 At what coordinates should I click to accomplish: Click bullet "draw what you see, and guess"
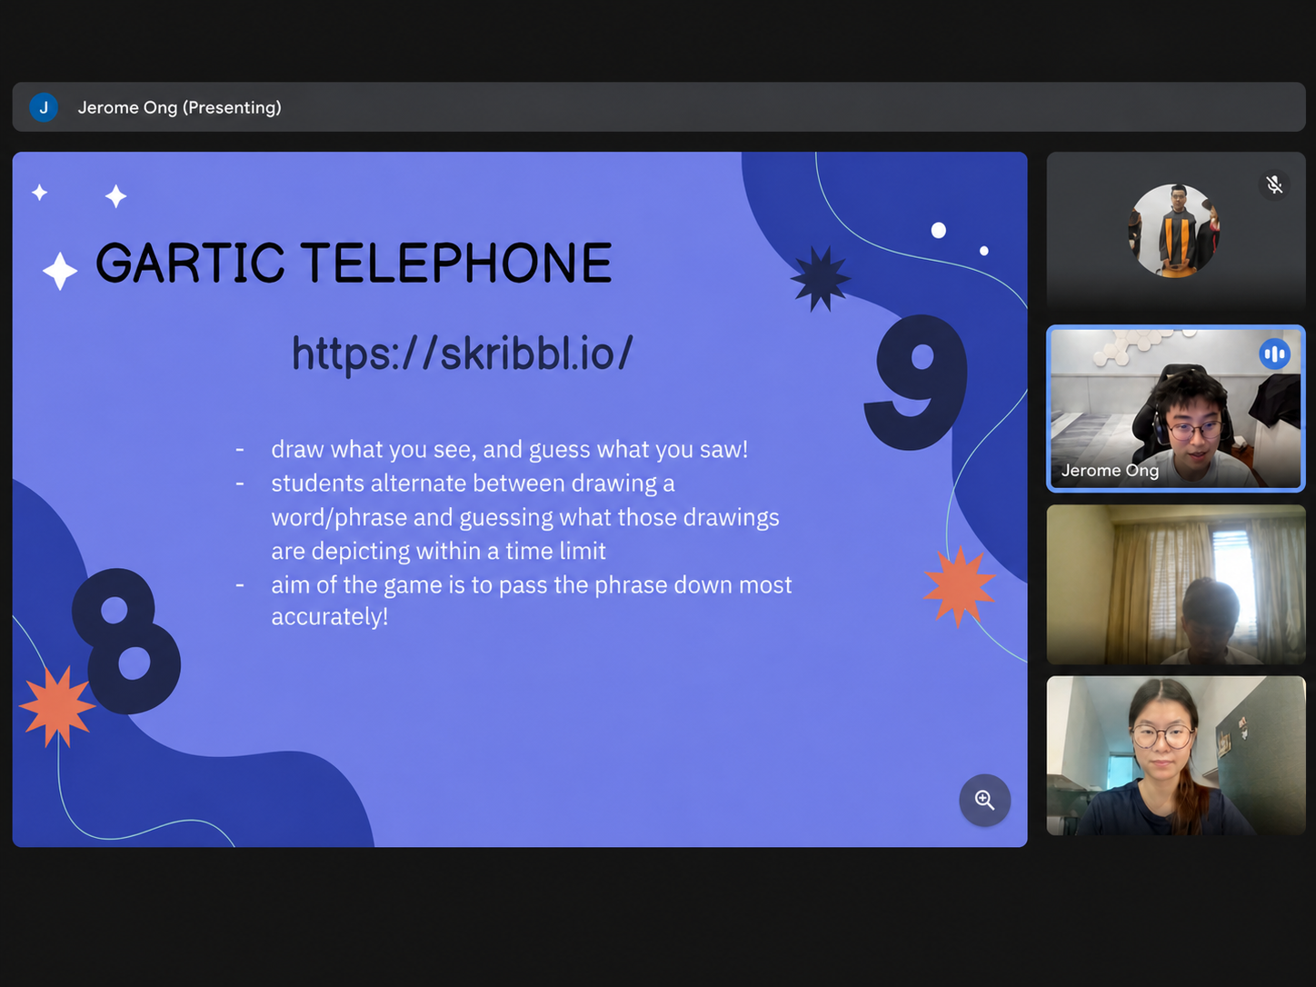click(x=510, y=449)
